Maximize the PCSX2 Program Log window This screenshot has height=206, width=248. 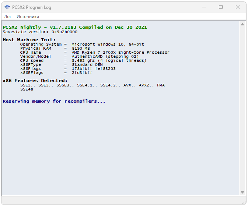click(x=221, y=7)
